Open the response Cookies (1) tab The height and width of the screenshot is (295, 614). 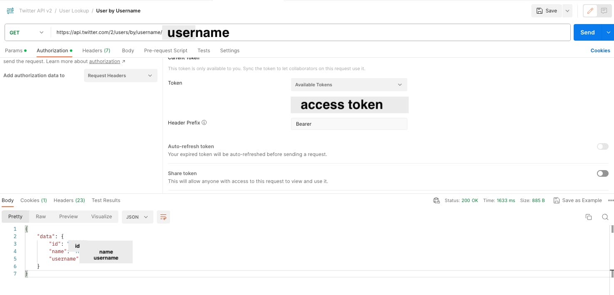34,200
